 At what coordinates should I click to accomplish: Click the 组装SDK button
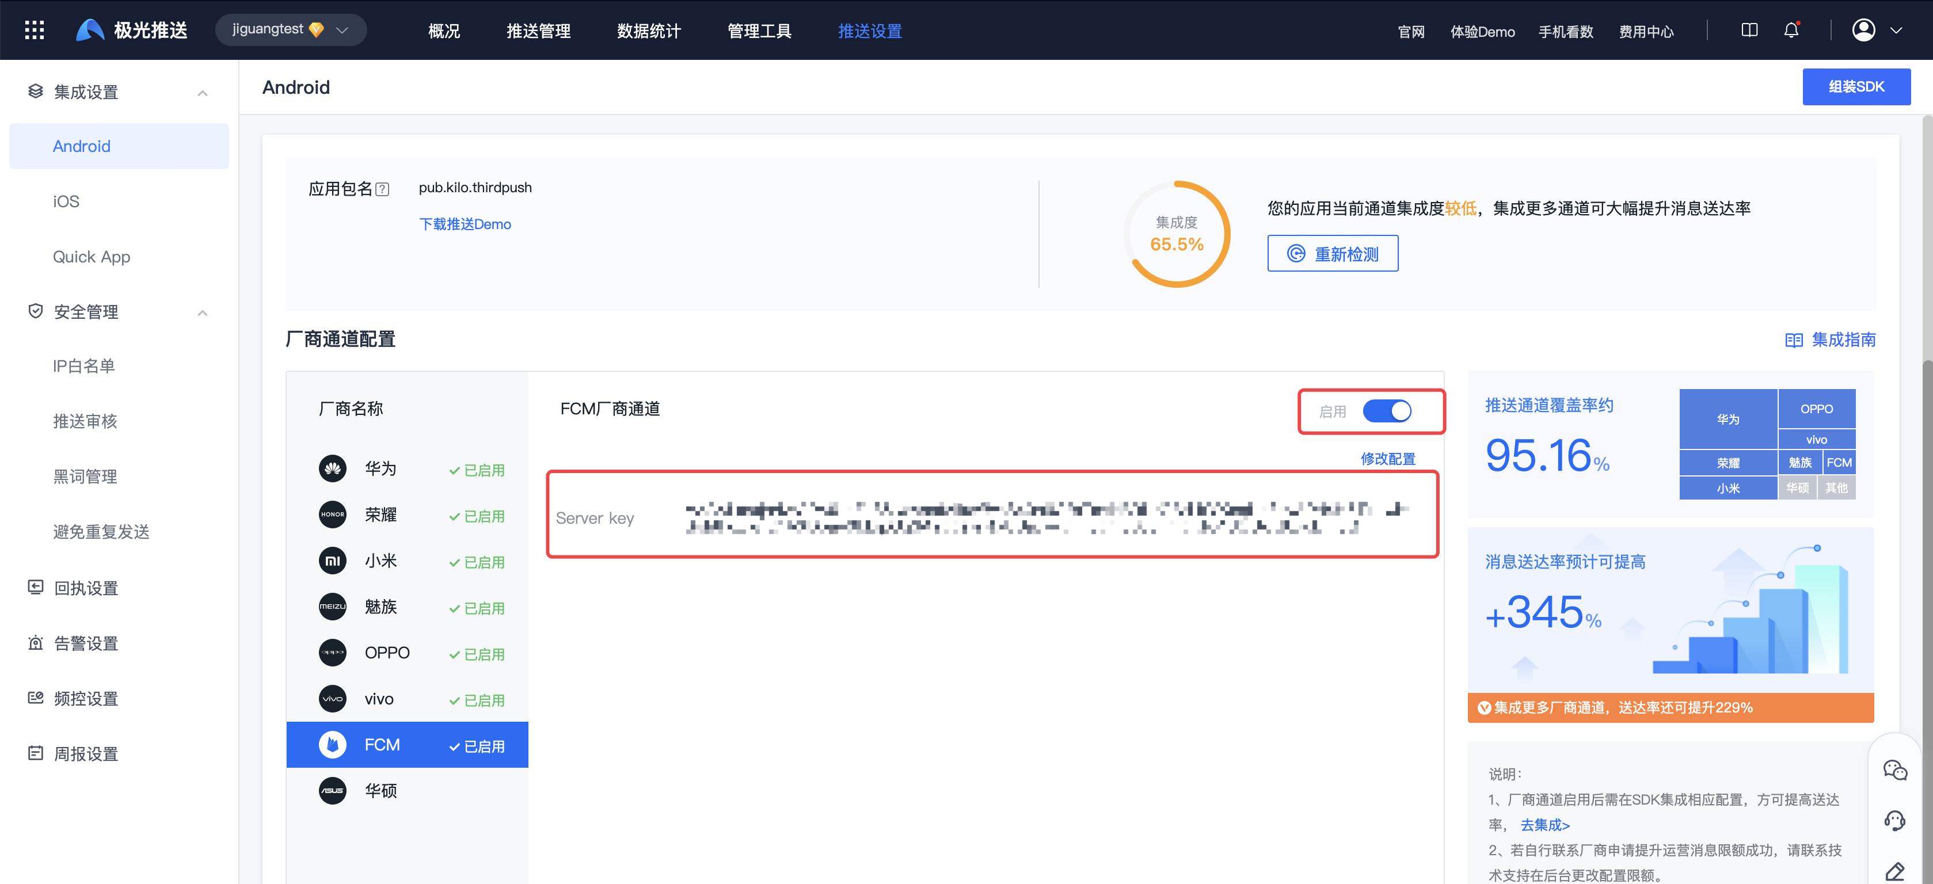tap(1856, 87)
